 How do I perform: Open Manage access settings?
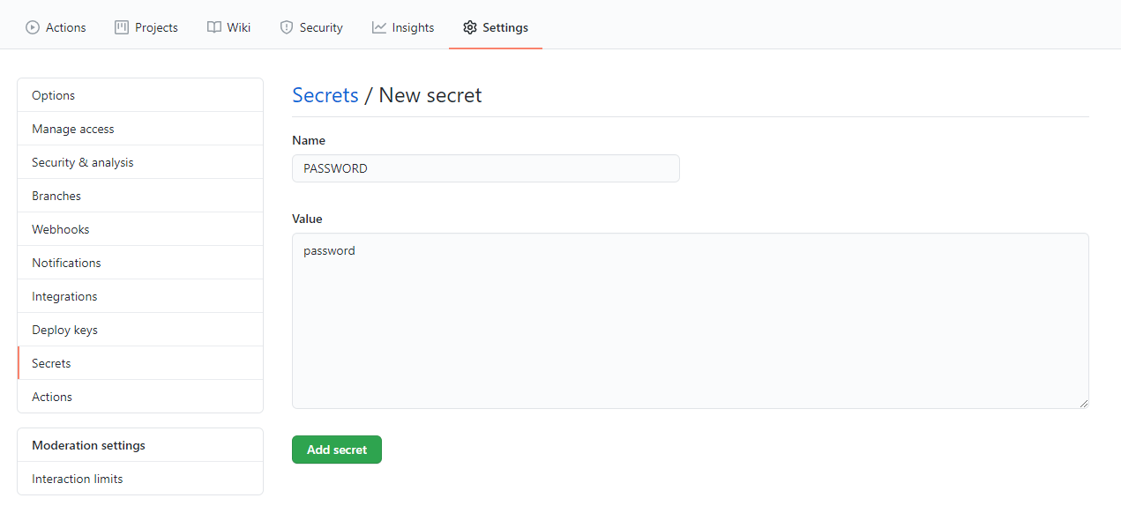click(x=72, y=128)
